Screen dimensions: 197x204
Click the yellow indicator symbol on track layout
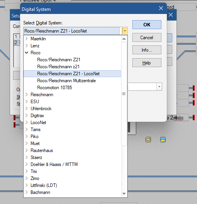[x=148, y=140]
